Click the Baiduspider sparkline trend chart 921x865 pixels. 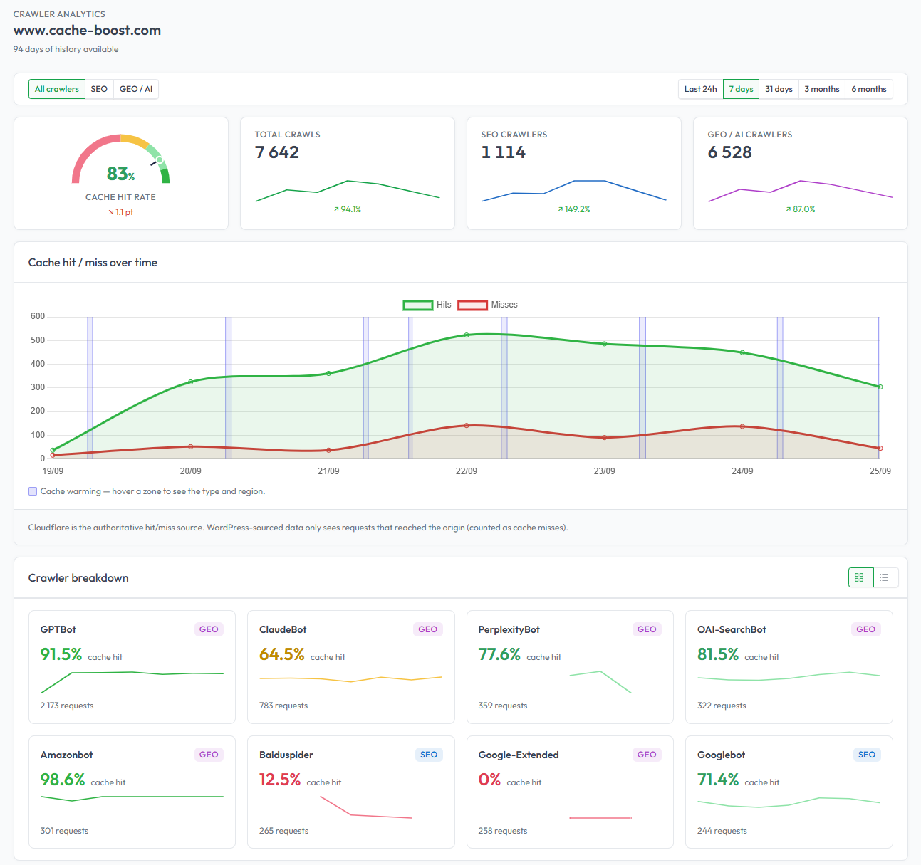[366, 807]
